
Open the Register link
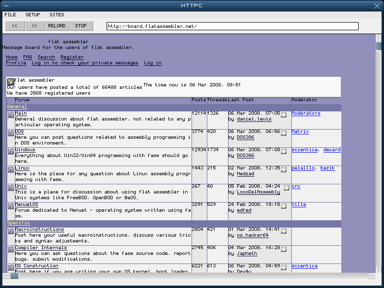coord(72,57)
